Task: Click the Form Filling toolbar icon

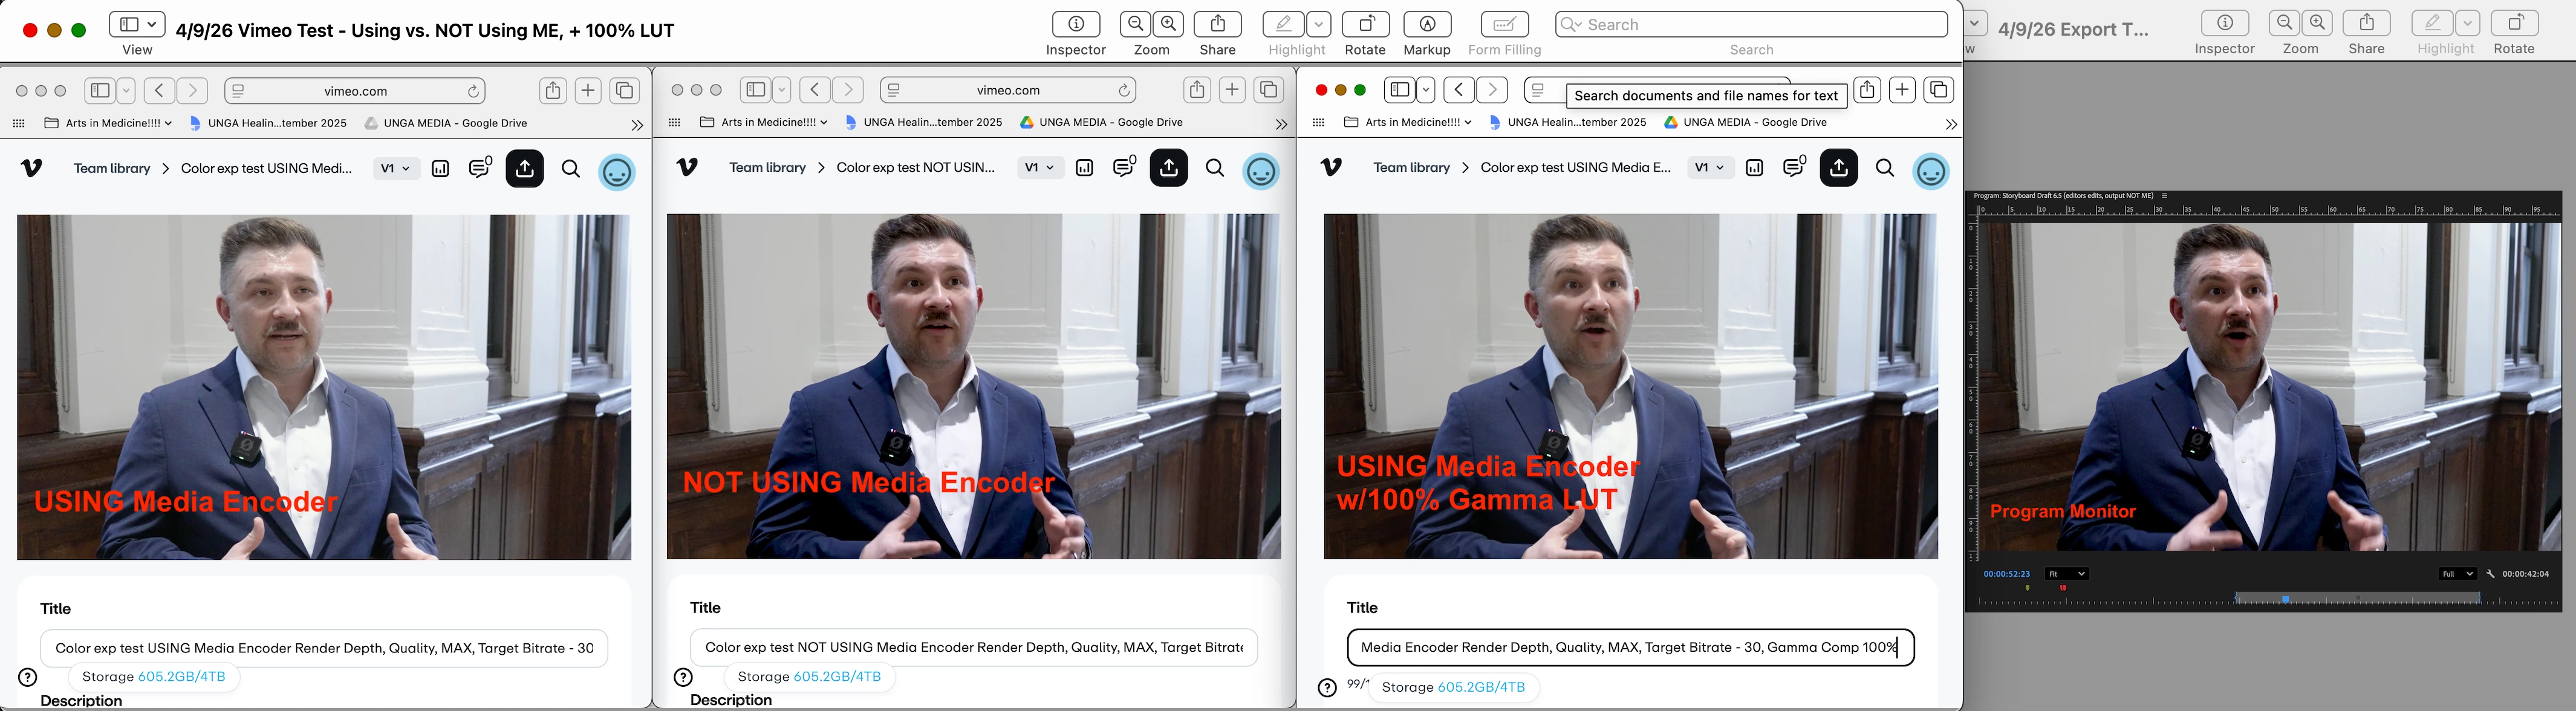Action: click(x=1504, y=24)
